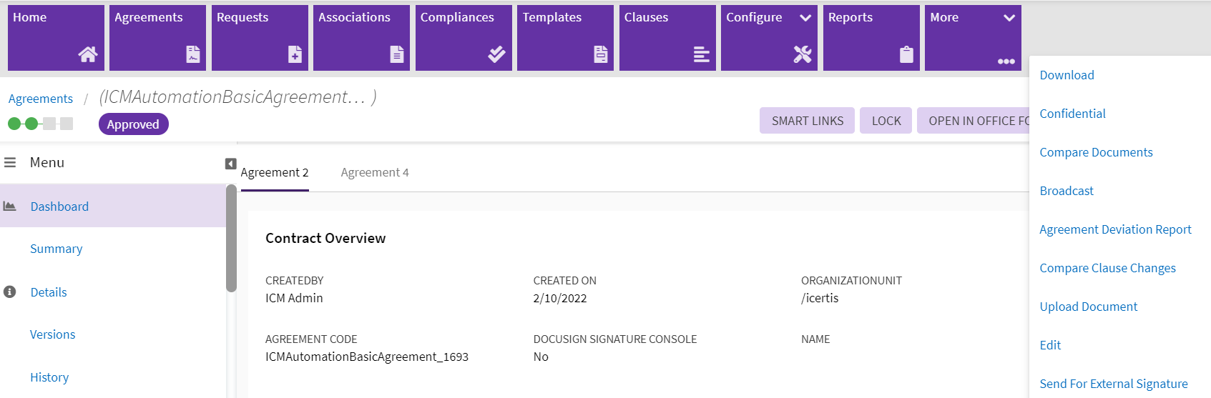1211x398 pixels.
Task: Click the Details info circle icon
Action: [x=10, y=292]
